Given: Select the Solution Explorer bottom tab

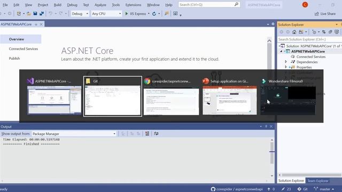Looking at the screenshot, I should click(291, 181).
